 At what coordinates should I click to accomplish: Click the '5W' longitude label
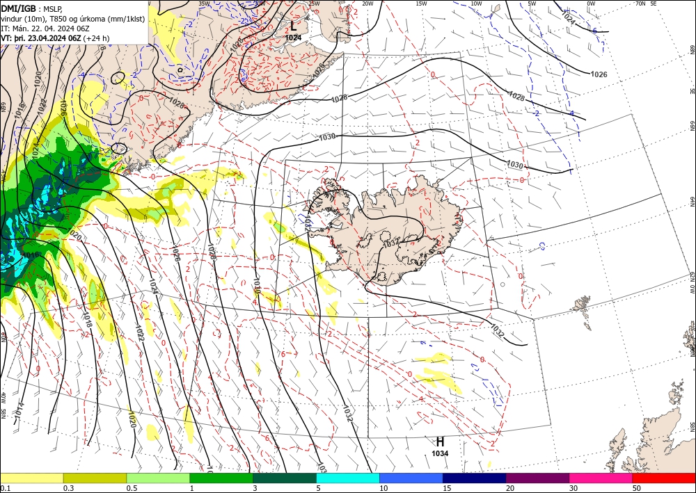(x=532, y=3)
